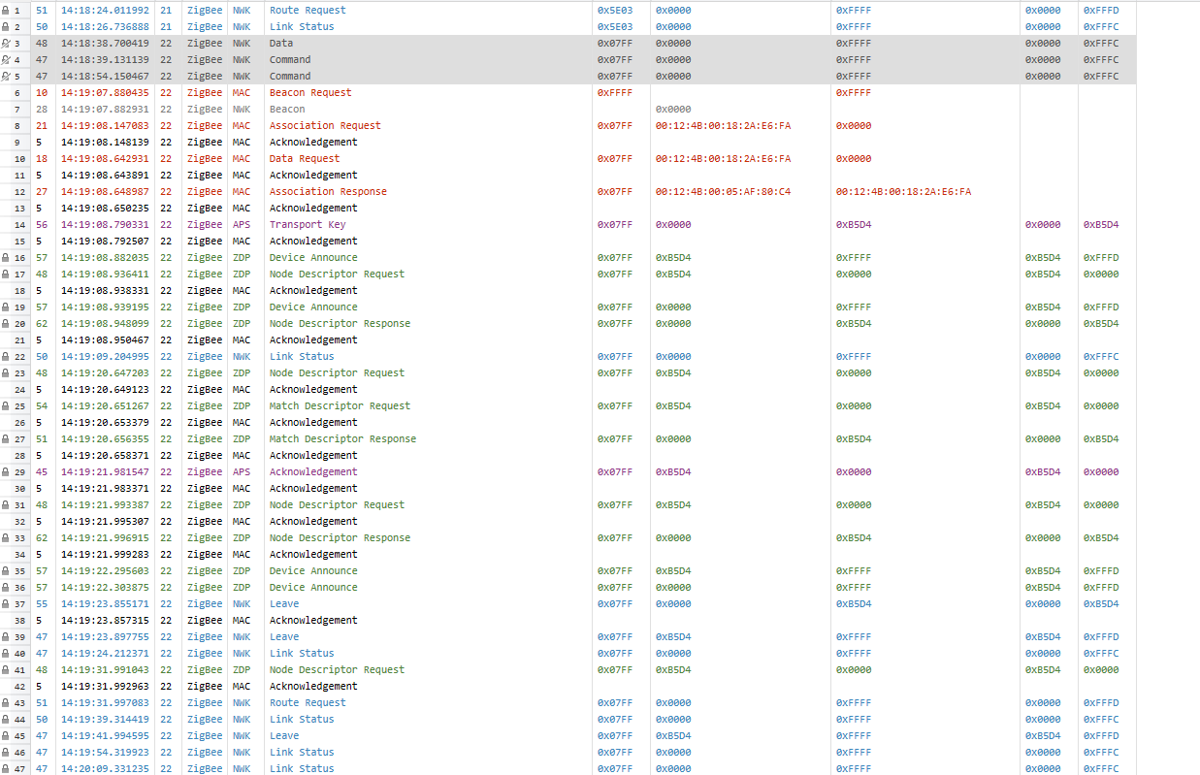Click timestamp 14:19:23.855171 of Leave packet
The height and width of the screenshot is (775, 1200).
tap(105, 603)
